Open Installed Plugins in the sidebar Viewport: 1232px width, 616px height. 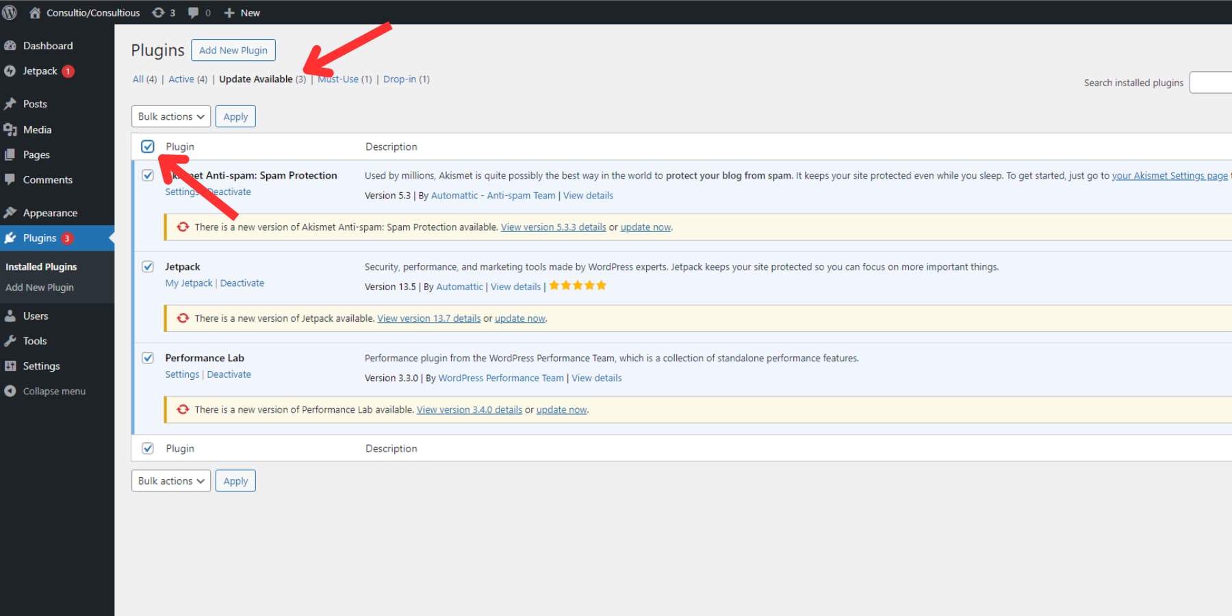point(41,266)
